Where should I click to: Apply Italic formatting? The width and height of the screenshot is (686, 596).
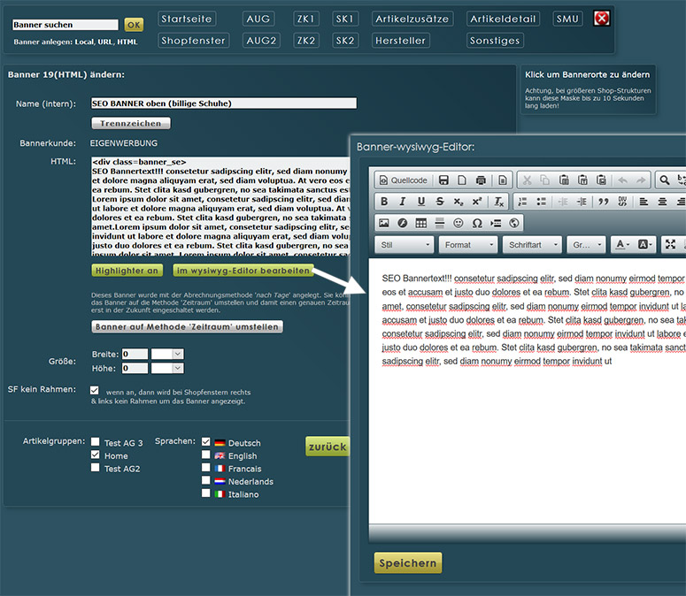click(x=403, y=202)
